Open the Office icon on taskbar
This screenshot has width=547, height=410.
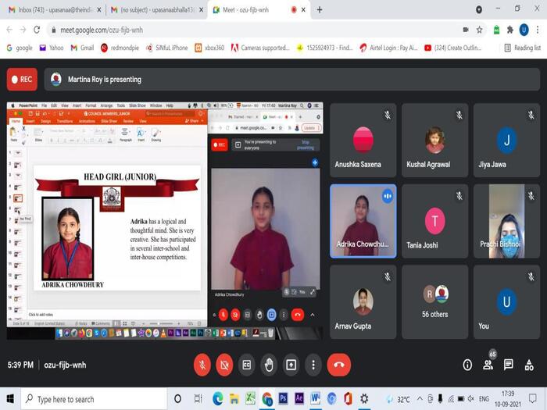point(348,398)
